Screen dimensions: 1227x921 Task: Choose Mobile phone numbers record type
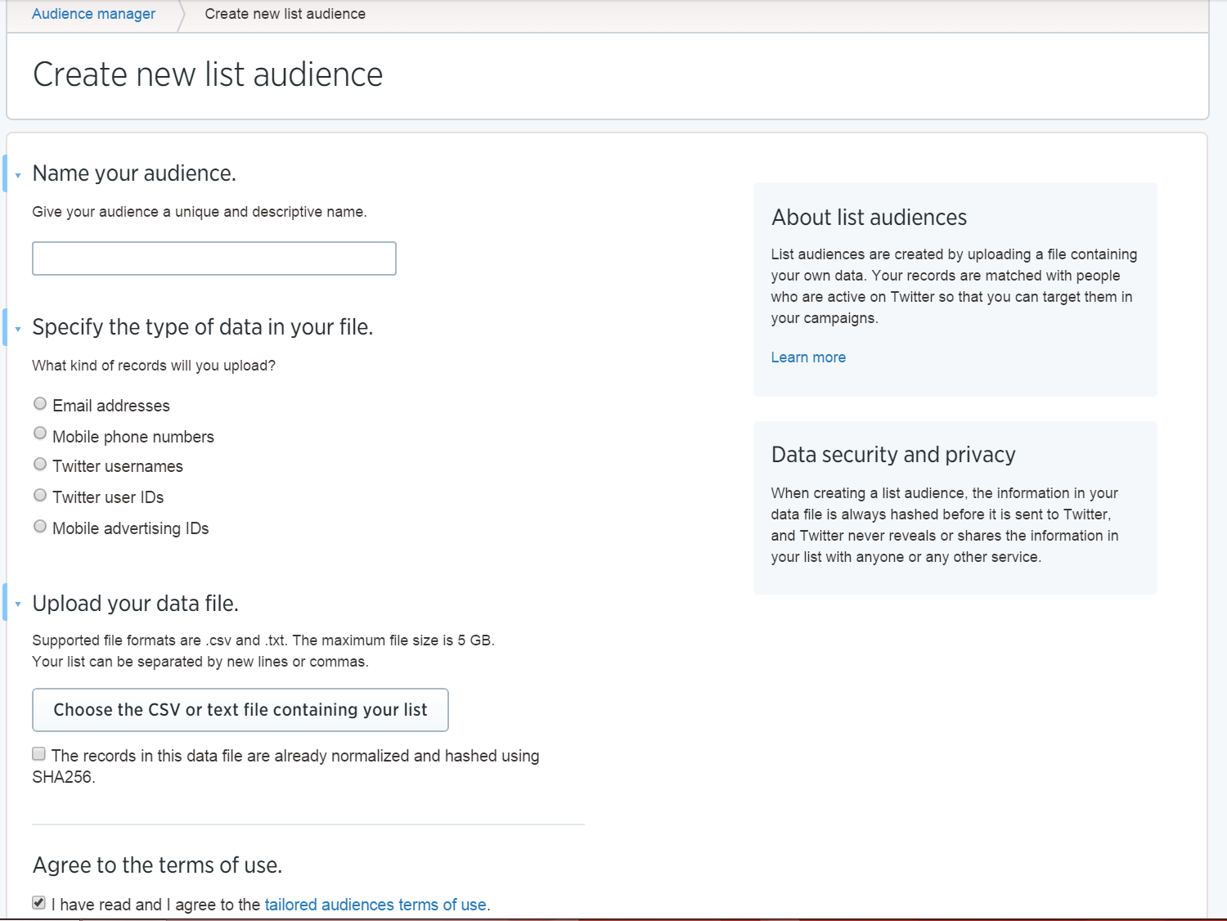click(x=40, y=434)
